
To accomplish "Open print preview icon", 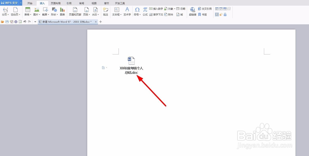I will pos(20,22).
